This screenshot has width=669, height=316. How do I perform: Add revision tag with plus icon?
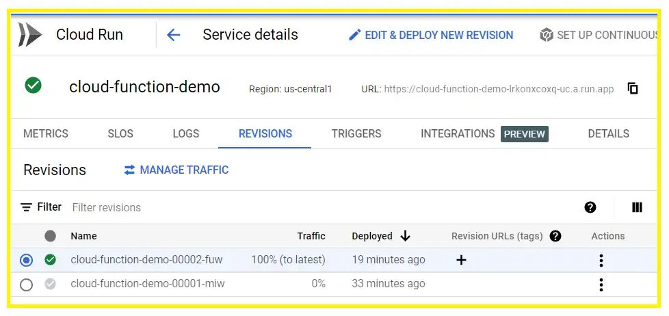(461, 260)
